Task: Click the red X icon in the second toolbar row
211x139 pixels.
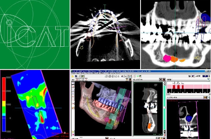Action: tap(86, 80)
